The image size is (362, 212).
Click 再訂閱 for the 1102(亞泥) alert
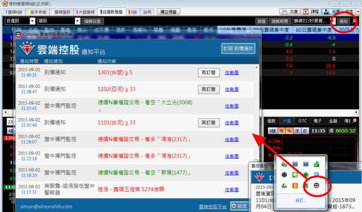209,89
